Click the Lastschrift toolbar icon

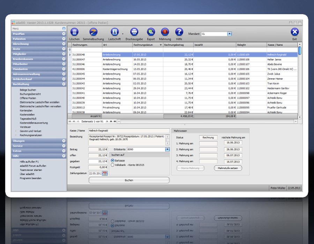click(x=114, y=32)
